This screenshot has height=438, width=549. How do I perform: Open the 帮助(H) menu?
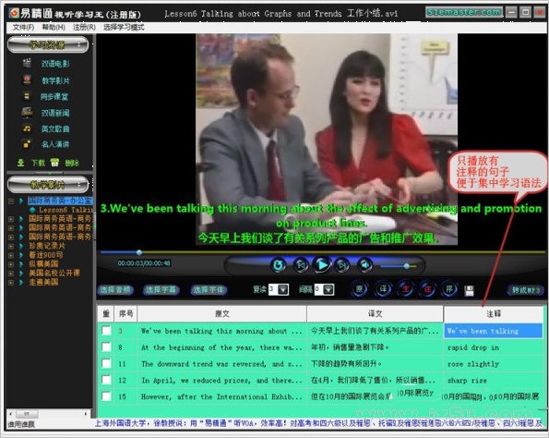(x=54, y=27)
